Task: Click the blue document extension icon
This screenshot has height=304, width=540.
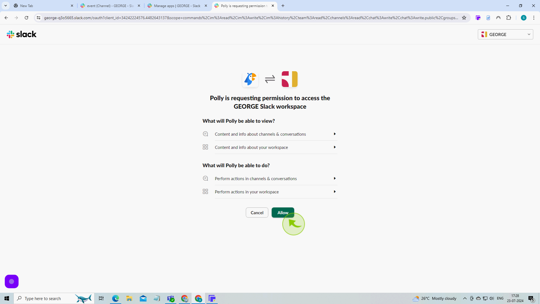Action: point(488,18)
